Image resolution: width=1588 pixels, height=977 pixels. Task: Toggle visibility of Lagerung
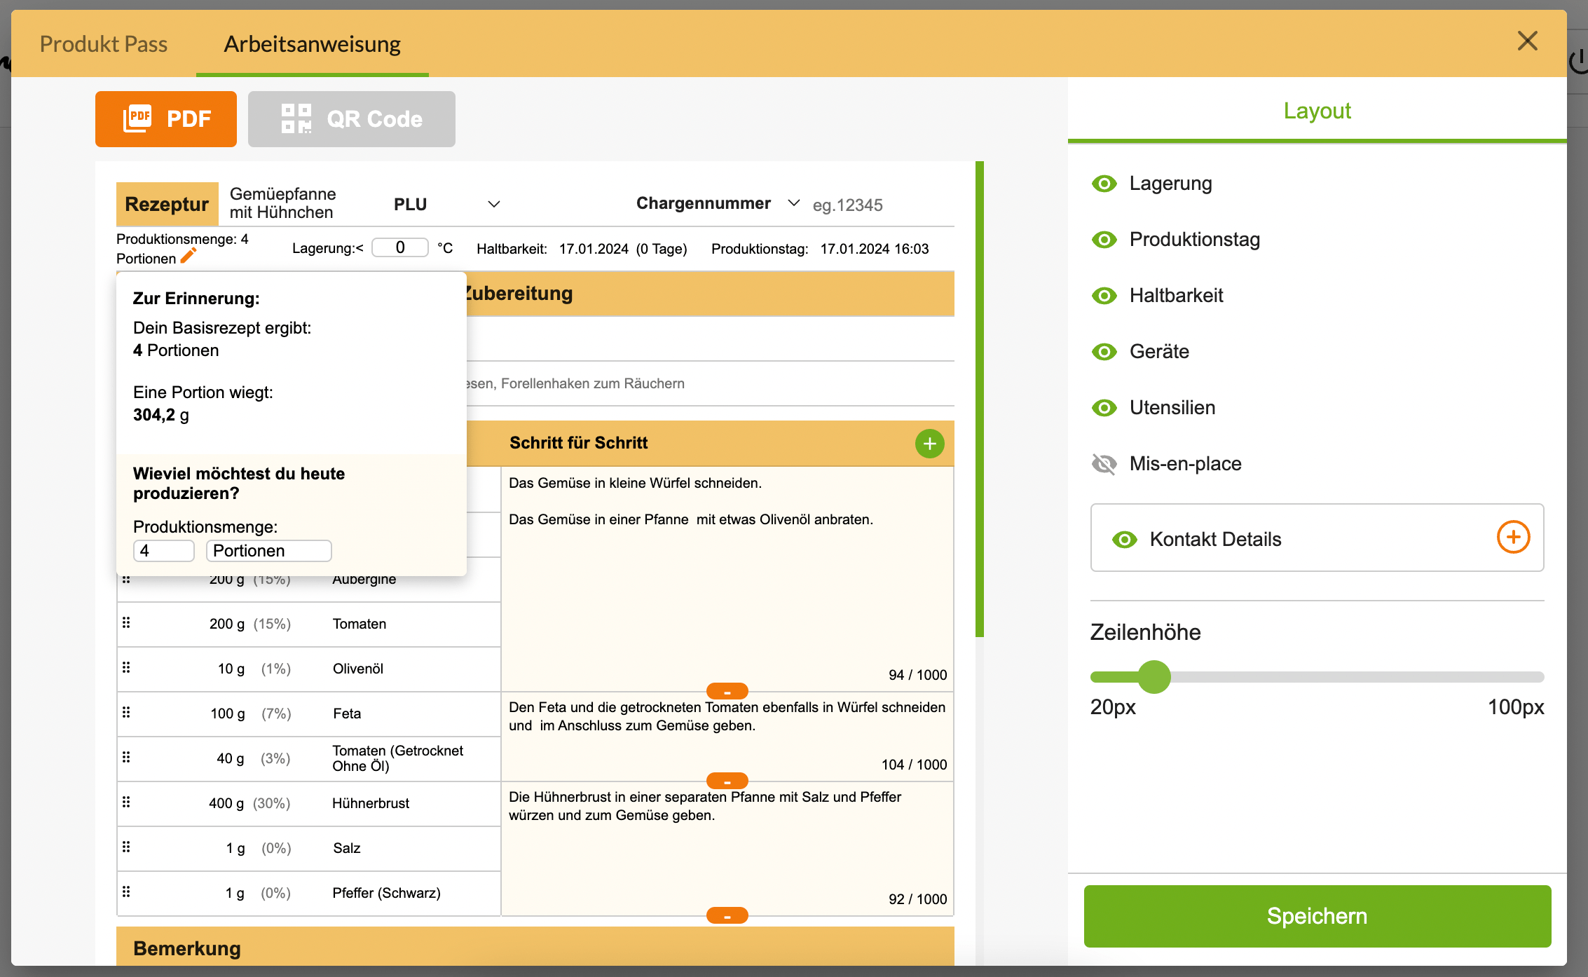click(1104, 184)
